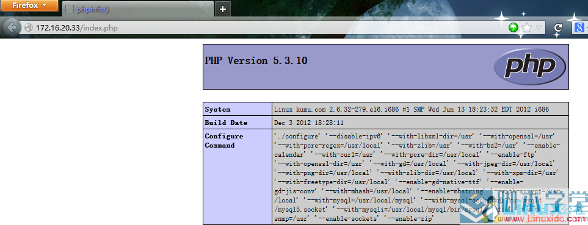This screenshot has height=225, width=588.
Task: Click the System label cell
Action: point(238,109)
